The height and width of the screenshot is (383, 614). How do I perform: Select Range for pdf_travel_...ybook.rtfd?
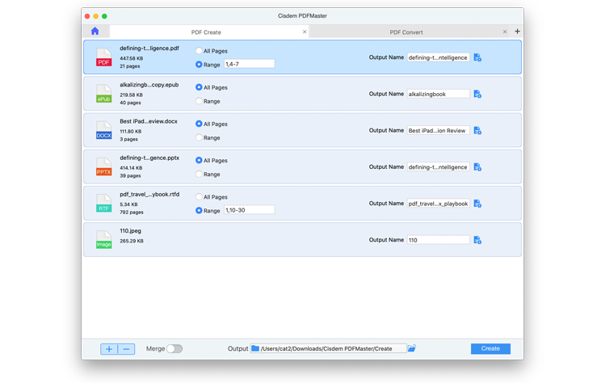(199, 210)
